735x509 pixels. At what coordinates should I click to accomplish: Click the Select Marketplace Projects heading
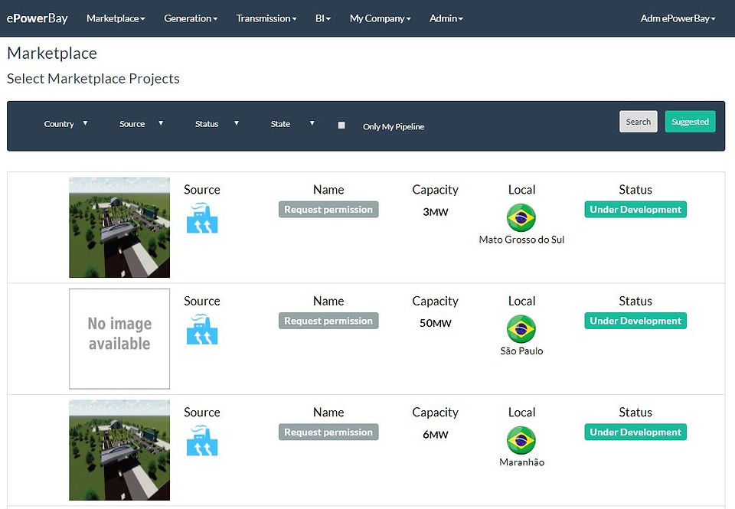[x=93, y=78]
